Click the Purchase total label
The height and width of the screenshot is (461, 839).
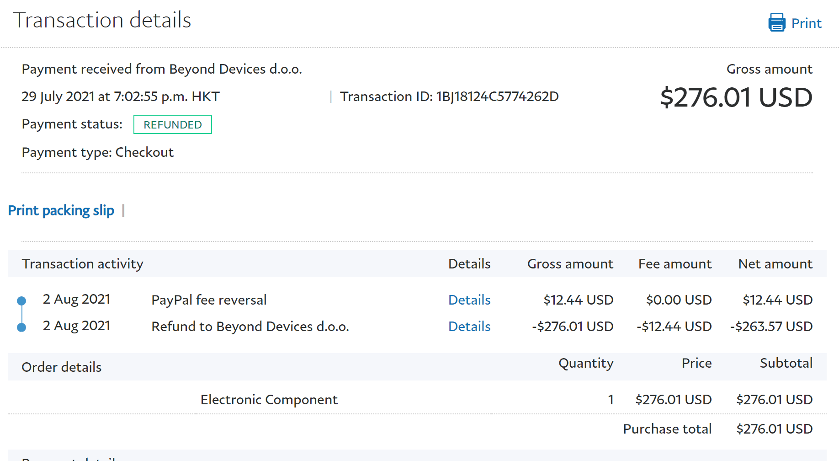point(667,429)
